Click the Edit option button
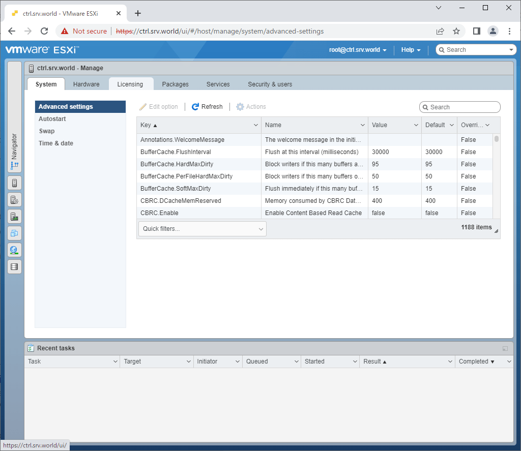Image resolution: width=521 pixels, height=451 pixels. pos(159,106)
